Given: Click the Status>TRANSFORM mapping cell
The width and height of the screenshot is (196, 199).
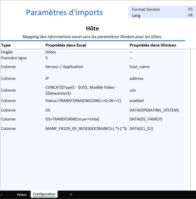Looking at the screenshot, I should 83,101.
